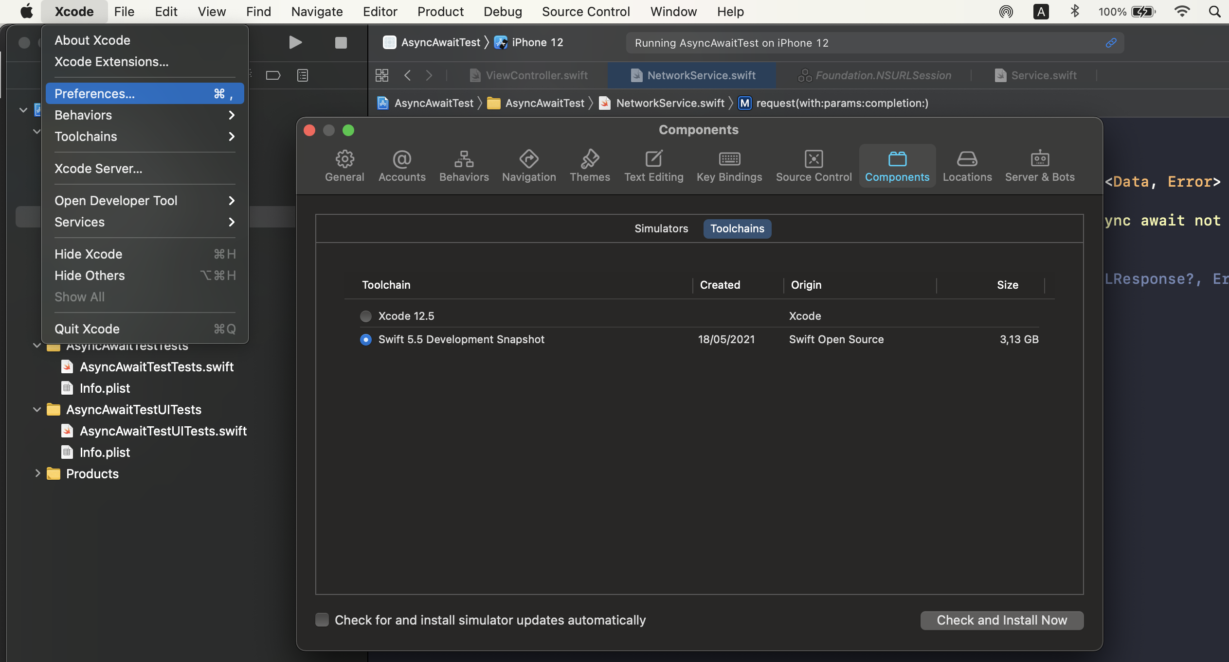Click the report navigator icon
1229x662 pixels.
pos(303,75)
